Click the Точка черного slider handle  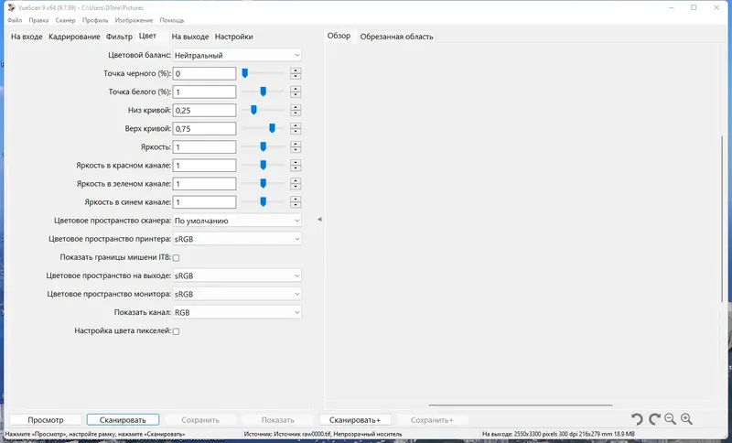[x=244, y=73]
